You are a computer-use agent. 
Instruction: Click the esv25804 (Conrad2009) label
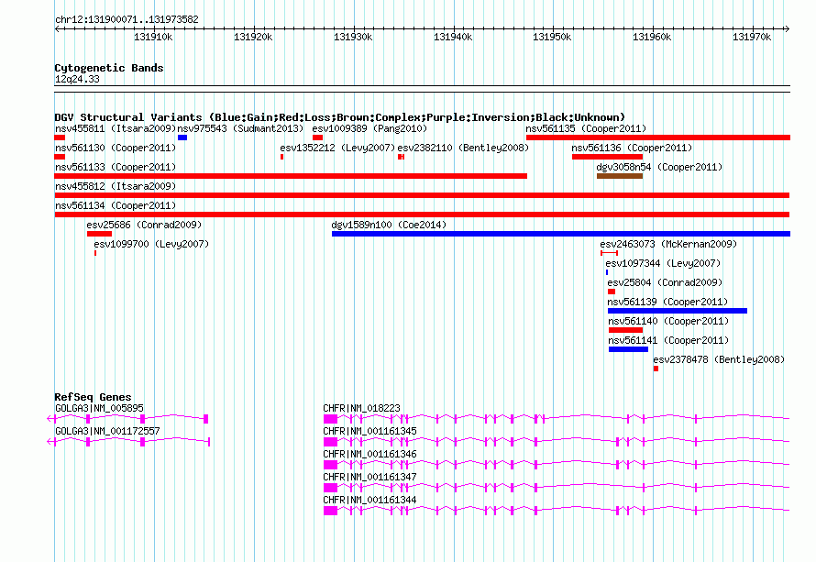click(x=665, y=282)
